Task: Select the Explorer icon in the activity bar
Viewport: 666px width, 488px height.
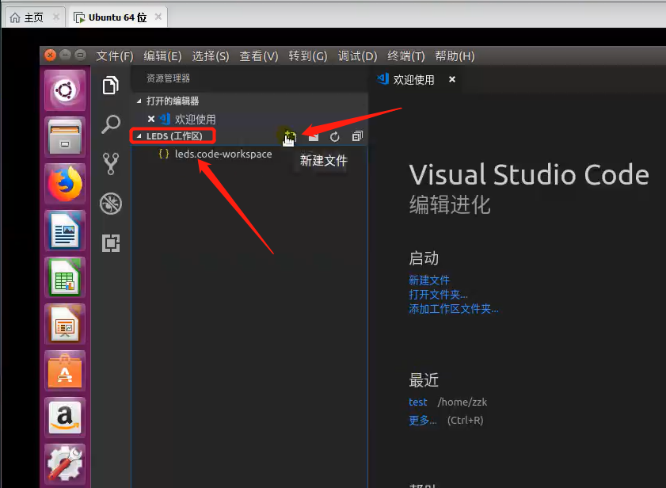Action: coord(111,86)
